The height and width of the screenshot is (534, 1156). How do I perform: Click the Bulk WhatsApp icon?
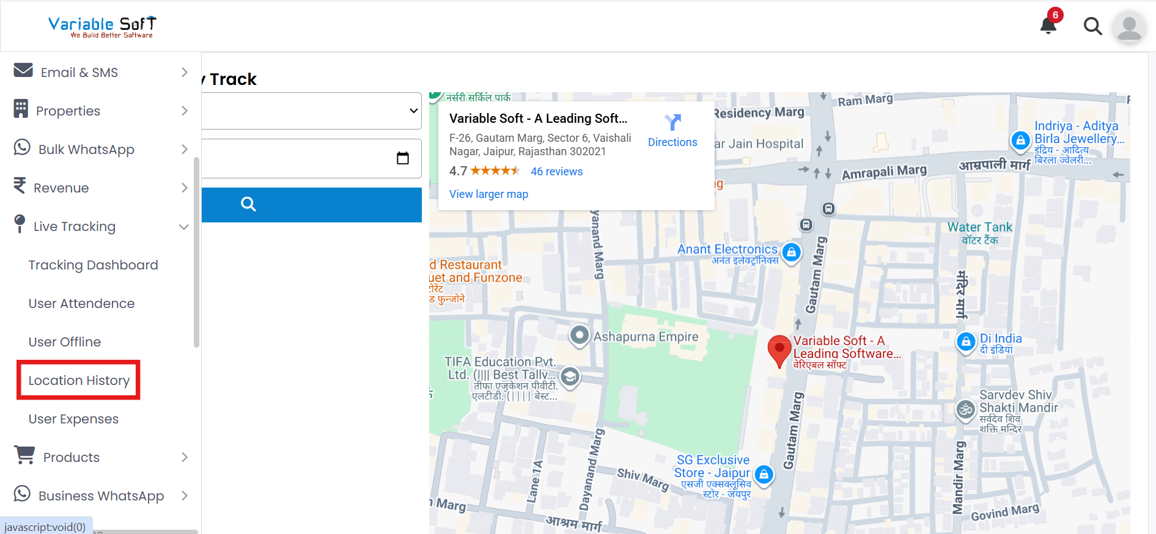coord(22,147)
